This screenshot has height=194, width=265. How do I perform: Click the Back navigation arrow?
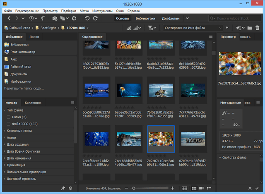pyautogui.click(x=10, y=19)
